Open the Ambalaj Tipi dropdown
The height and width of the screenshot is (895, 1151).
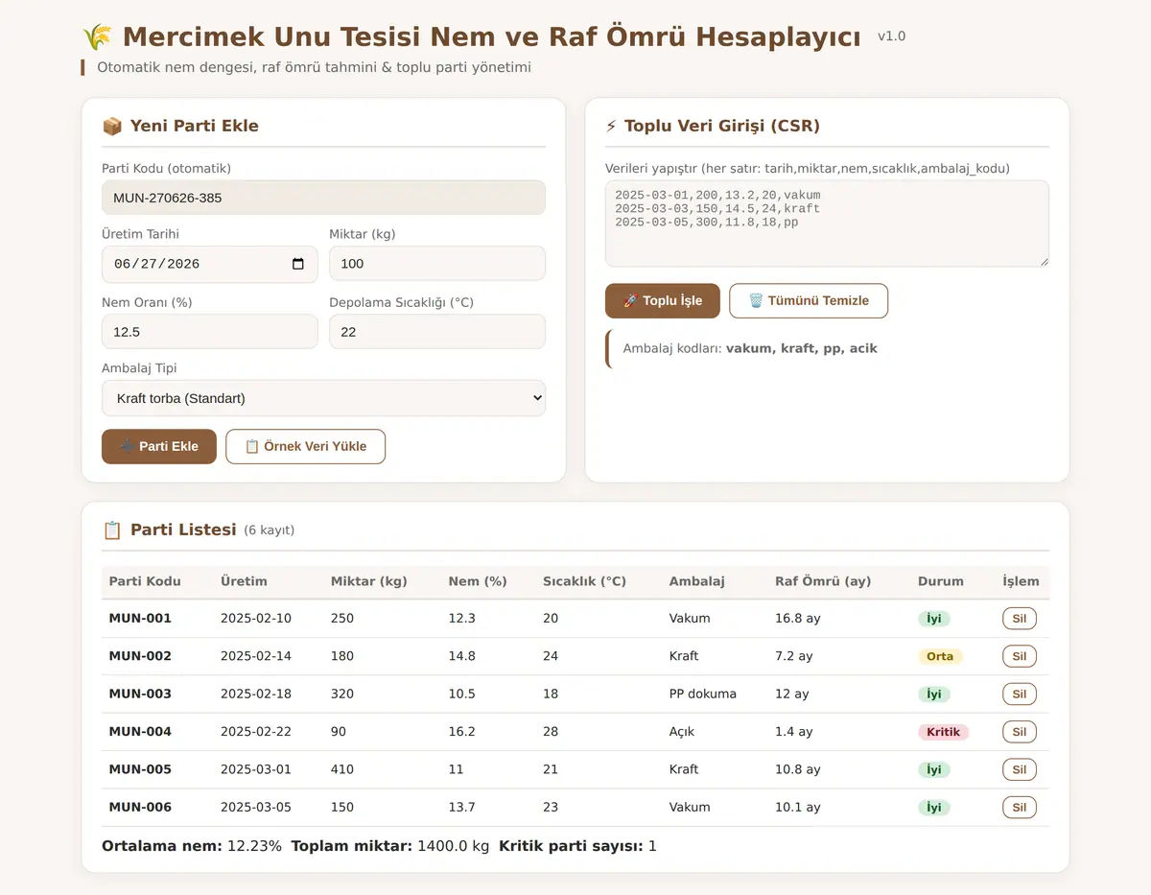point(323,398)
